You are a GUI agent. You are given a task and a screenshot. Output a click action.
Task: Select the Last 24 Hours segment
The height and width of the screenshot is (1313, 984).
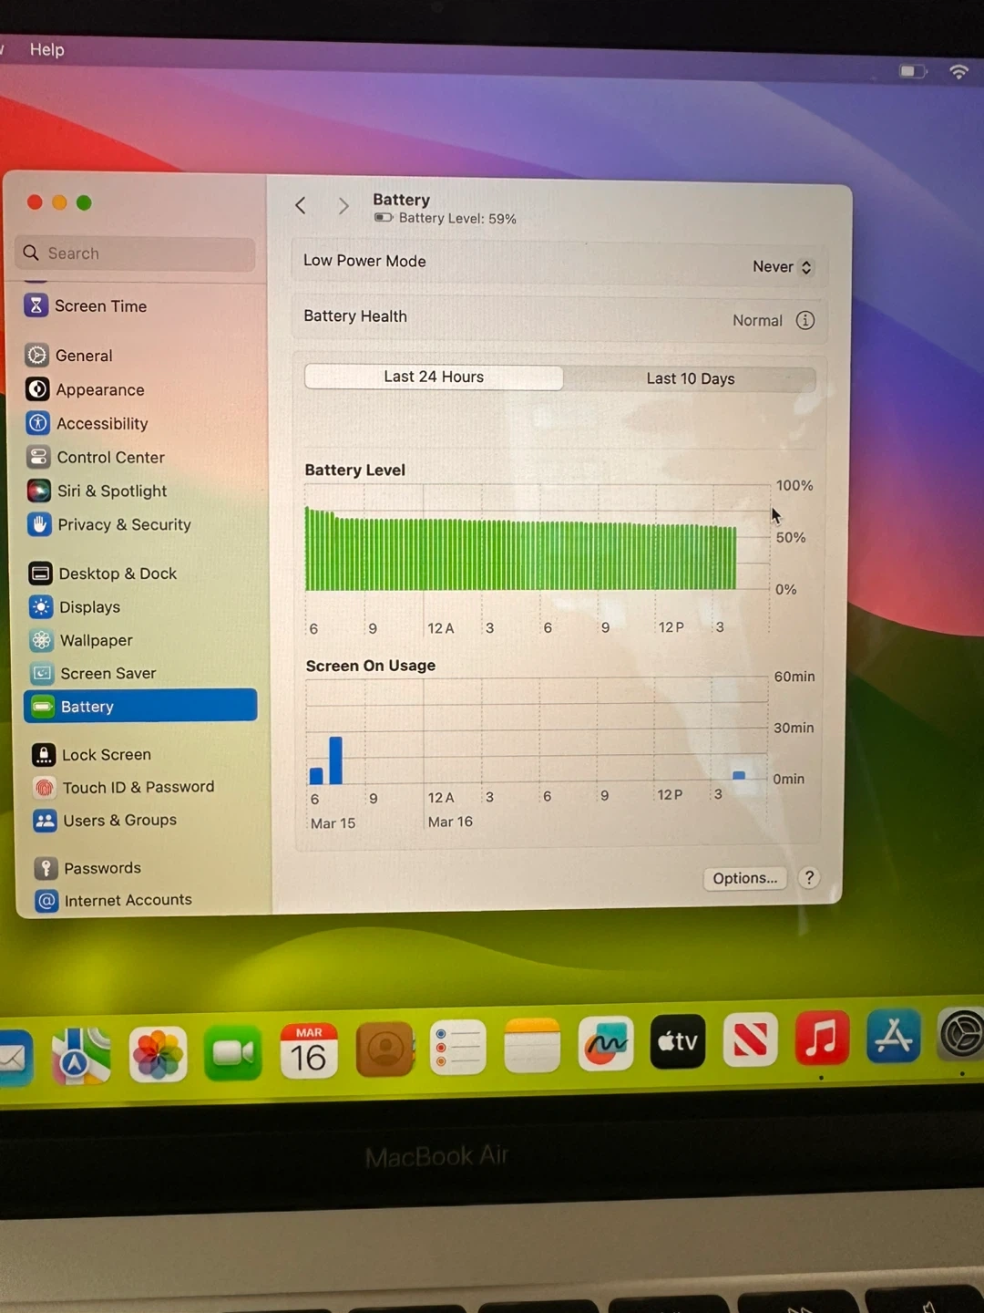click(x=434, y=377)
